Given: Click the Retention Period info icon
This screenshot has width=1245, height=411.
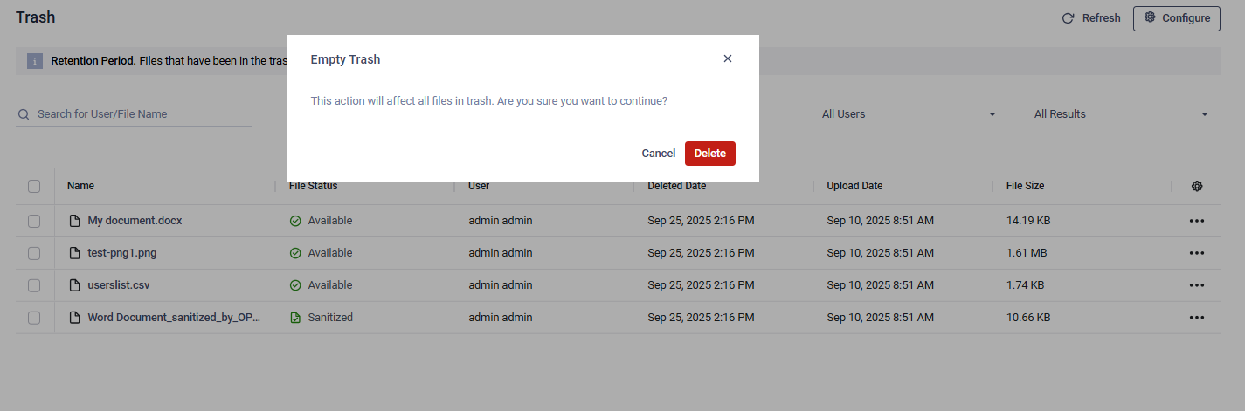Looking at the screenshot, I should tap(35, 61).
